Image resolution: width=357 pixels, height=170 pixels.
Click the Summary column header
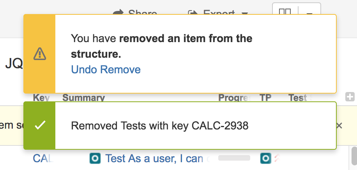coord(83,98)
